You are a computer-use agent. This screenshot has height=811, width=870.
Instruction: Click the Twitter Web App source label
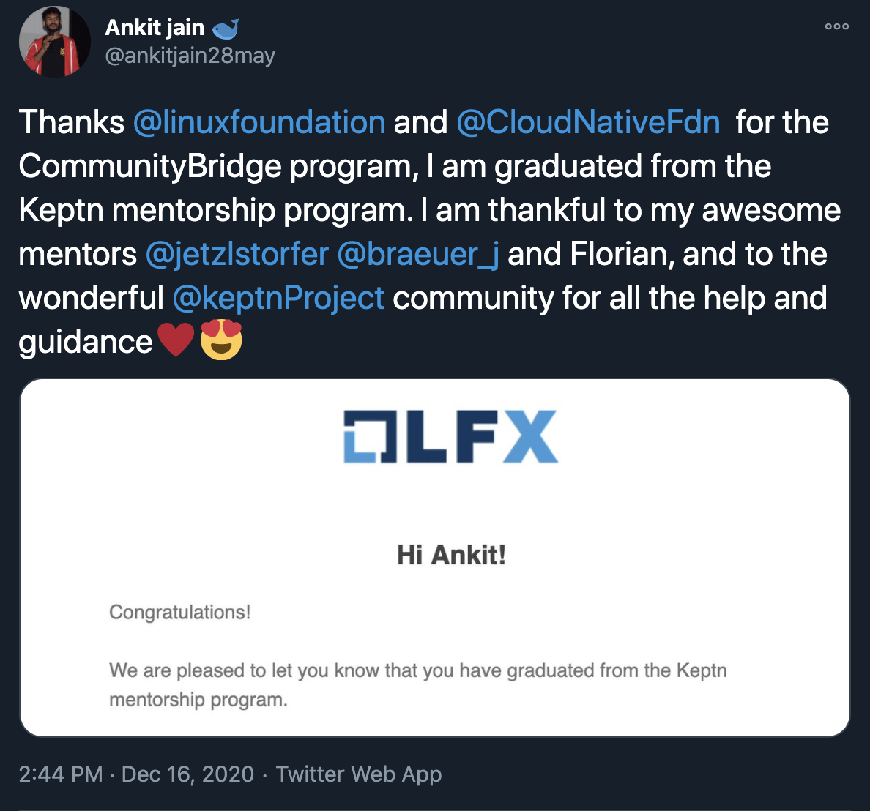pyautogui.click(x=358, y=774)
